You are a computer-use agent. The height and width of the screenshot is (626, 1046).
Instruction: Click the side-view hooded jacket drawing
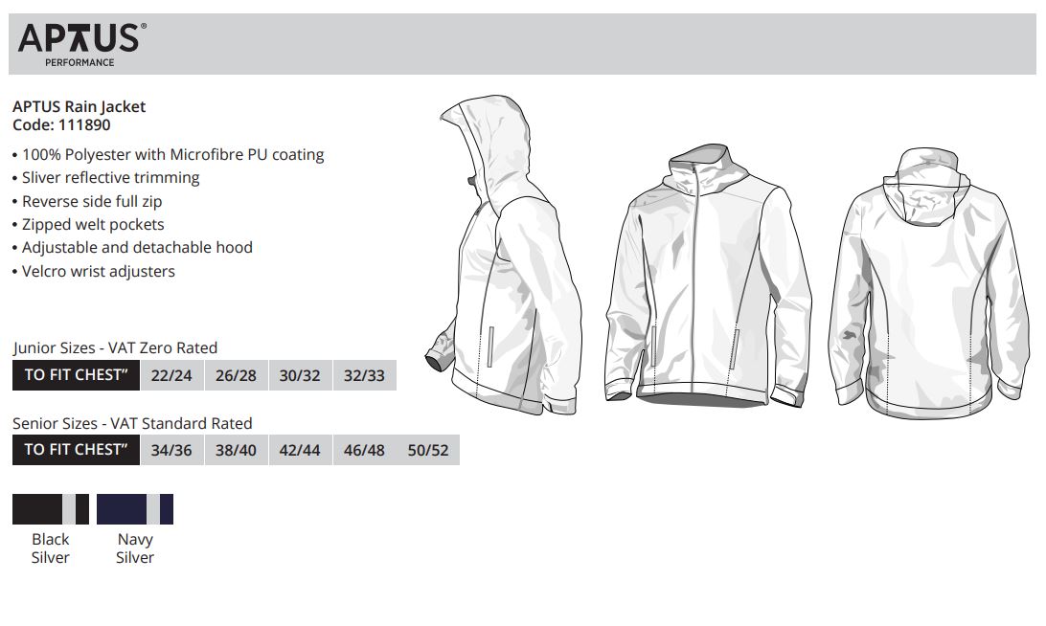pyautogui.click(x=504, y=255)
